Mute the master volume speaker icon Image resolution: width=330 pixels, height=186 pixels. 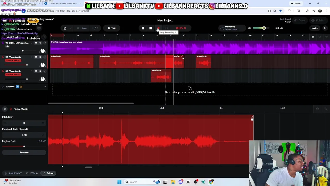pyautogui.click(x=250, y=28)
